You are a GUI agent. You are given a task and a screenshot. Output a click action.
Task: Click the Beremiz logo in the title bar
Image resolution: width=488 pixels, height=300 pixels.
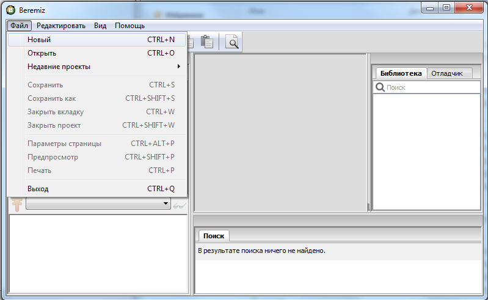[10, 10]
